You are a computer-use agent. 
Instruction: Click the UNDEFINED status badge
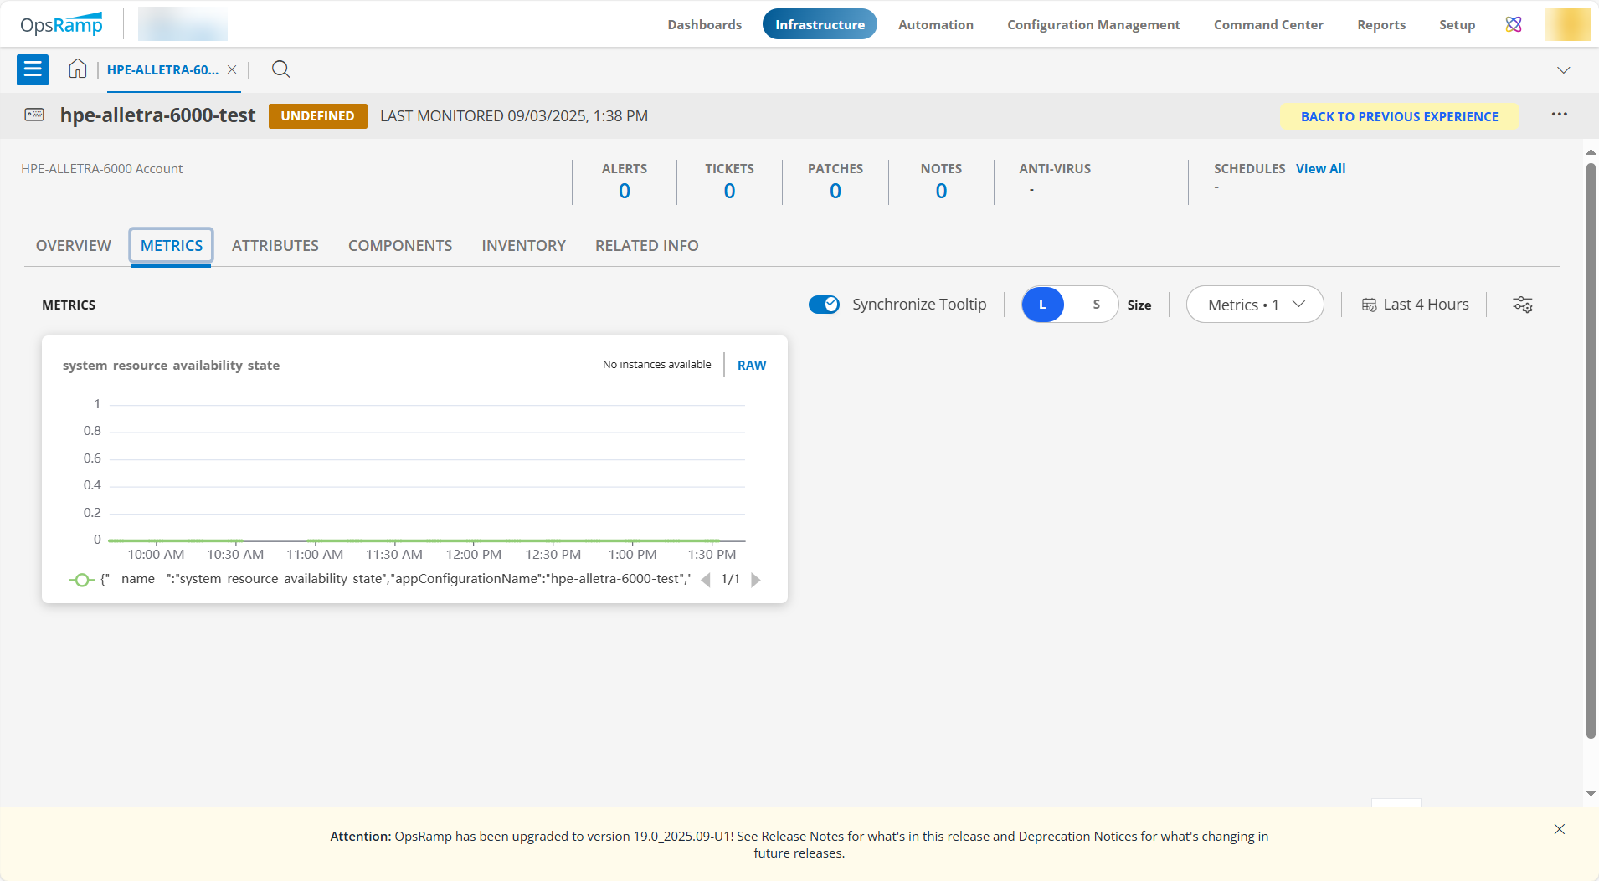[317, 116]
